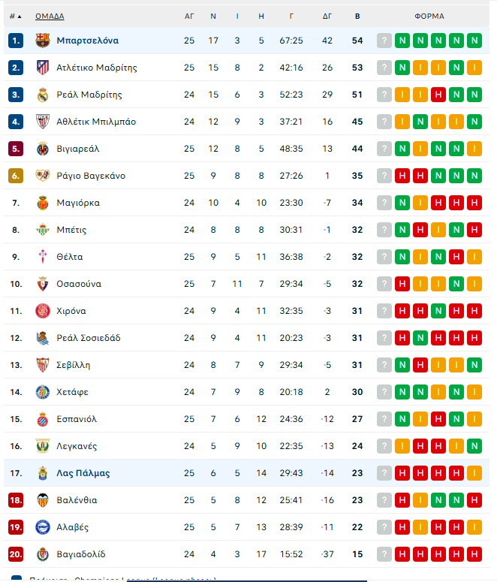Click the Barcelona club crest icon
Image resolution: width=497 pixels, height=582 pixels.
(x=43, y=41)
